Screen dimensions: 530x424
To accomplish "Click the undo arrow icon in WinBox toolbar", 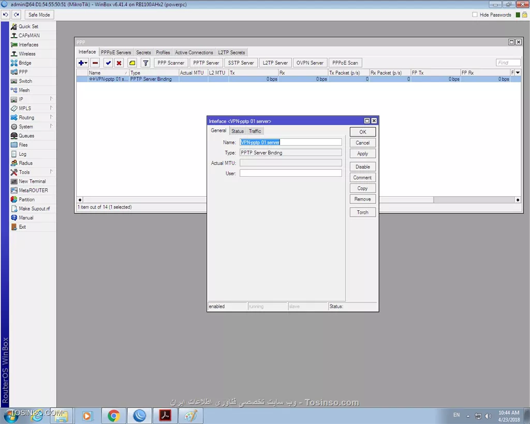I will coord(6,15).
